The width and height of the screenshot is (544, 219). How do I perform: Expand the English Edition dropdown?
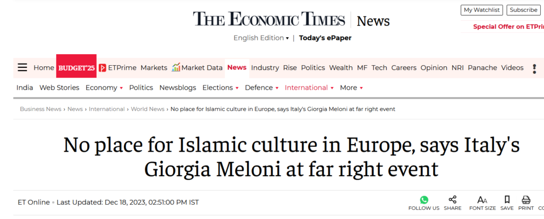point(261,38)
